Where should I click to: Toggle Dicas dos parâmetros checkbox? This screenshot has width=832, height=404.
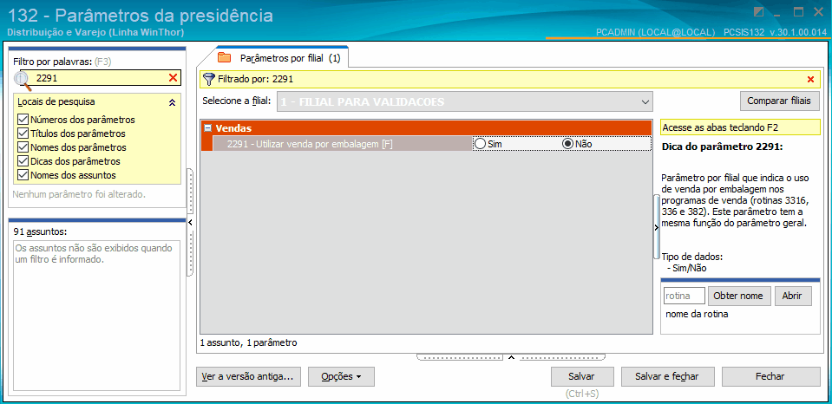pos(23,160)
